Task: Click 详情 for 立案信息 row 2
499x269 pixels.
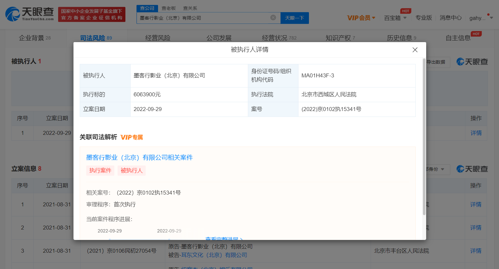Action: (x=476, y=228)
